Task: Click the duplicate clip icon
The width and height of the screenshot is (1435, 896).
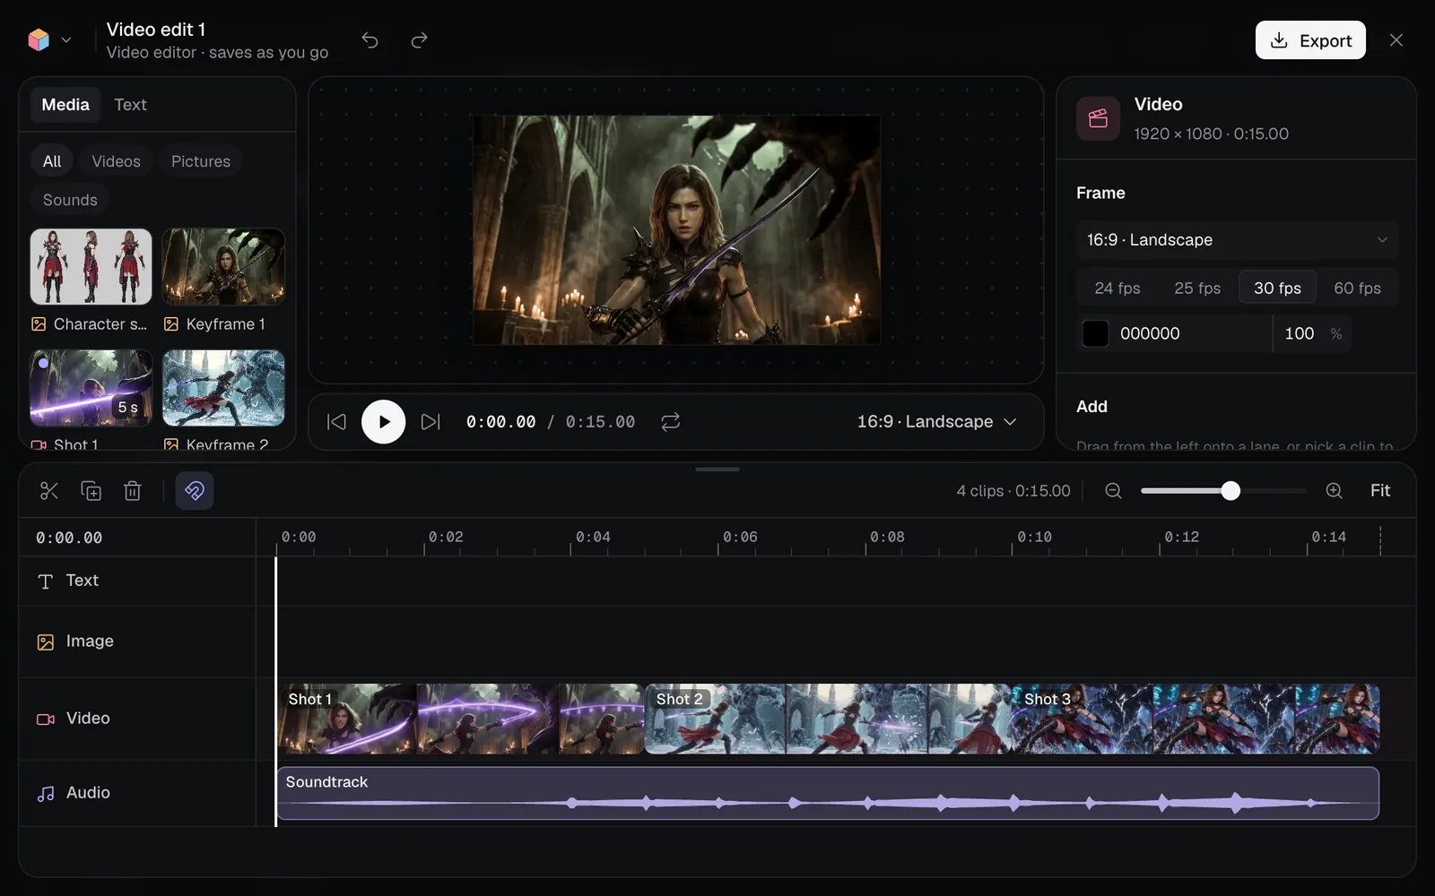Action: [x=91, y=491]
